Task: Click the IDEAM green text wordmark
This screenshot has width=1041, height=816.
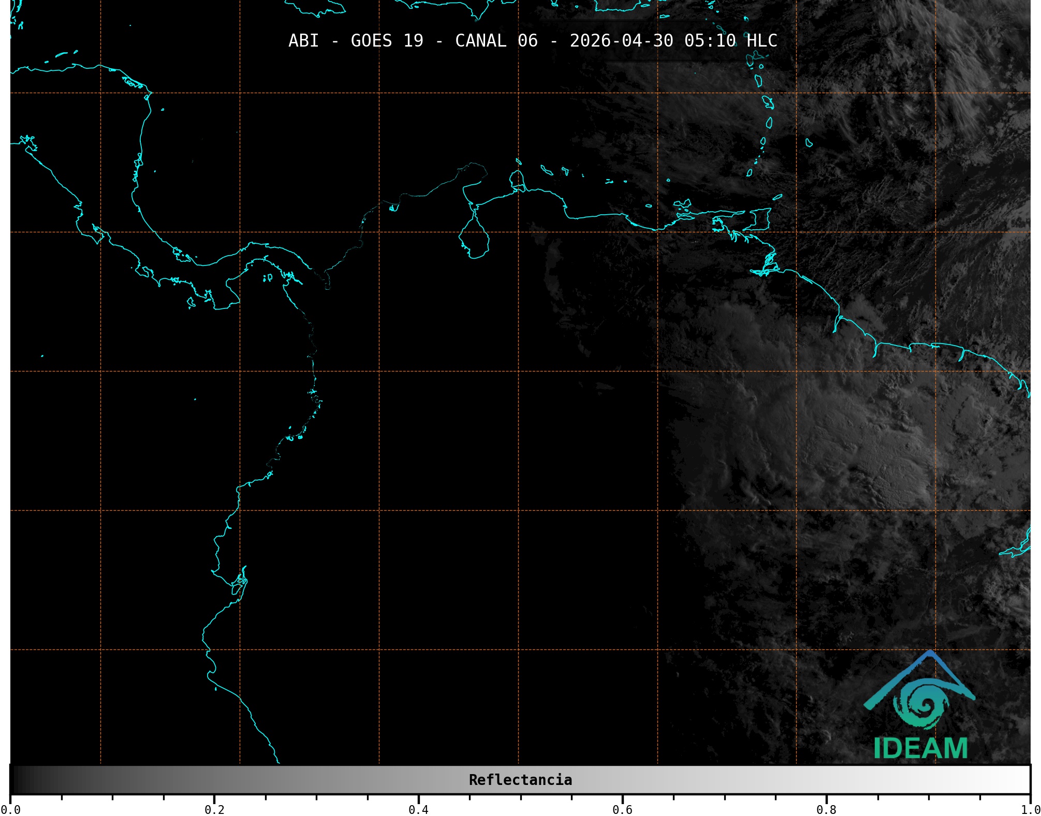Action: coord(920,748)
